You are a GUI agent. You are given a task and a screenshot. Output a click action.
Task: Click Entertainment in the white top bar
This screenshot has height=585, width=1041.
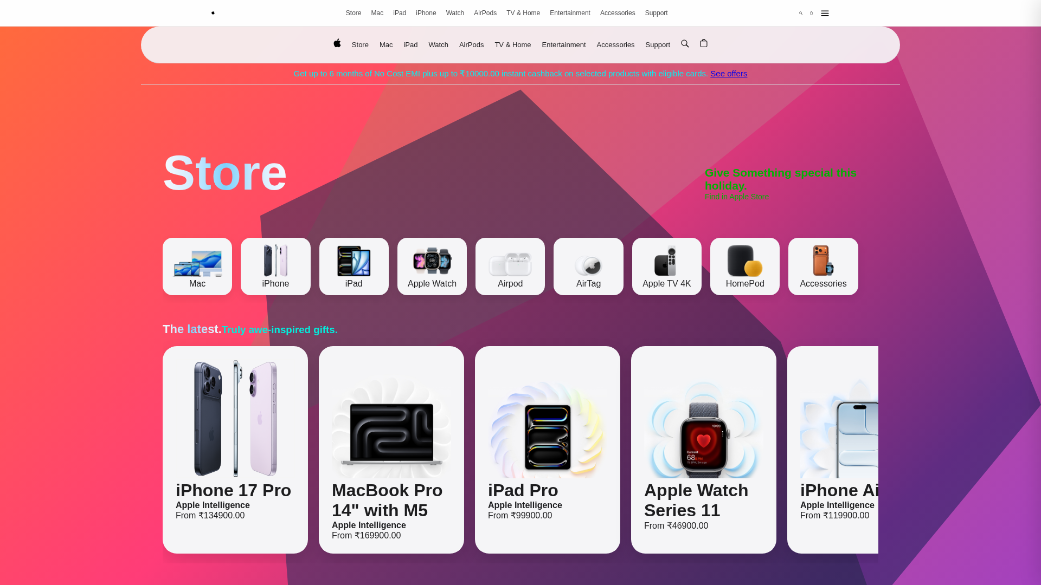click(x=570, y=13)
